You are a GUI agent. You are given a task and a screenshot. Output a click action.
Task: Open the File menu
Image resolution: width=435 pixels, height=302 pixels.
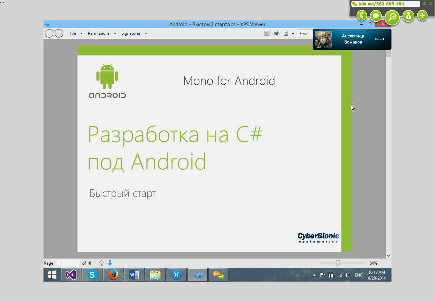click(x=73, y=33)
